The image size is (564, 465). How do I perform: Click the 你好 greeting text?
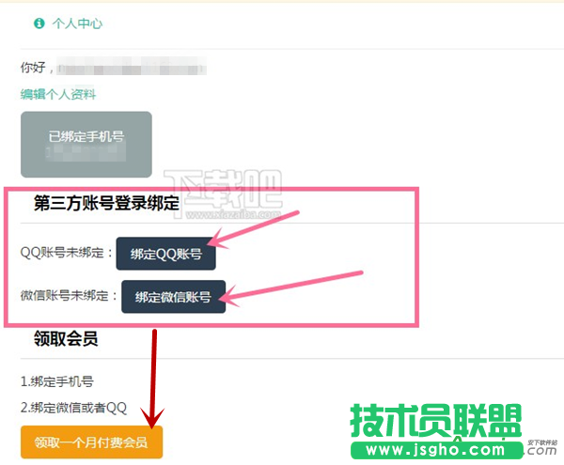(34, 68)
